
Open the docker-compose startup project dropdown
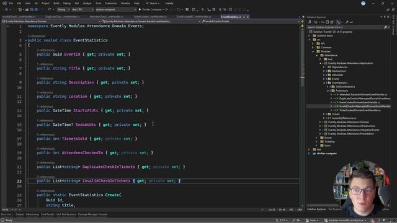pos(116,10)
